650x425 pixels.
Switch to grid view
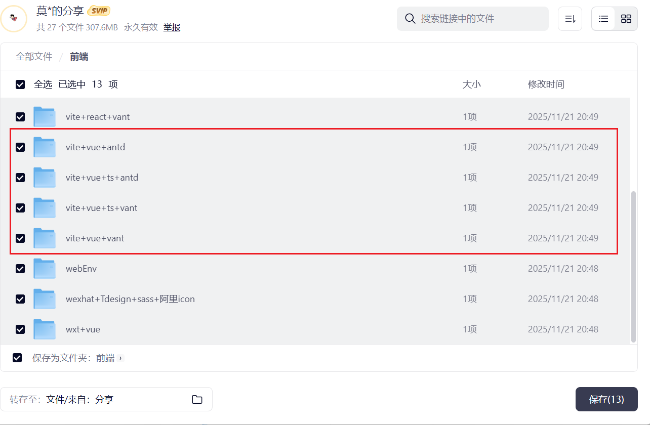click(626, 19)
